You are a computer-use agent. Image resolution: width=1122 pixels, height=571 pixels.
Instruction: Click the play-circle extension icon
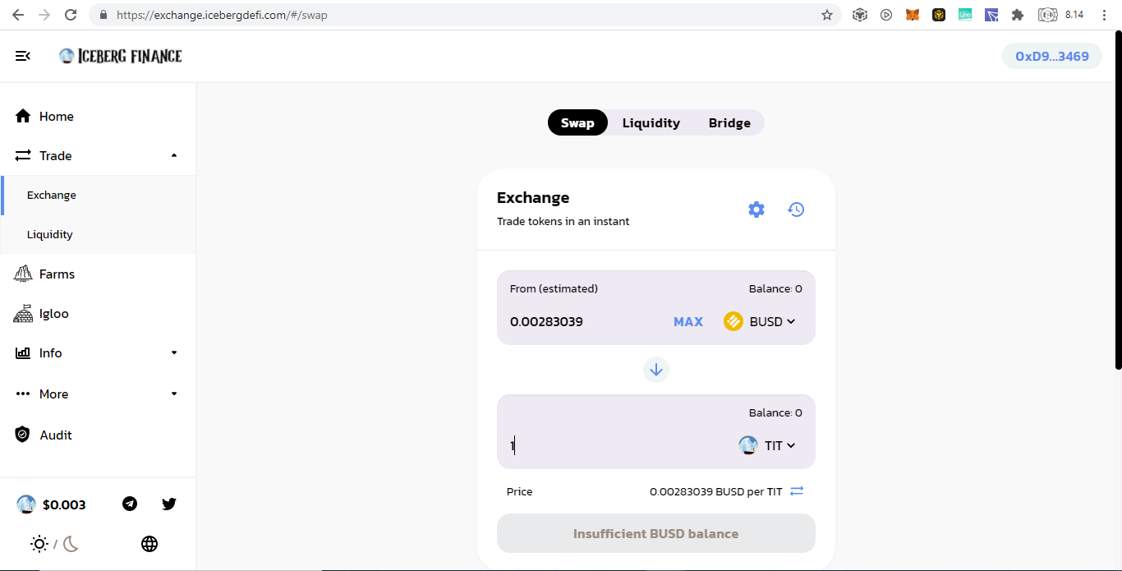pyautogui.click(x=886, y=15)
